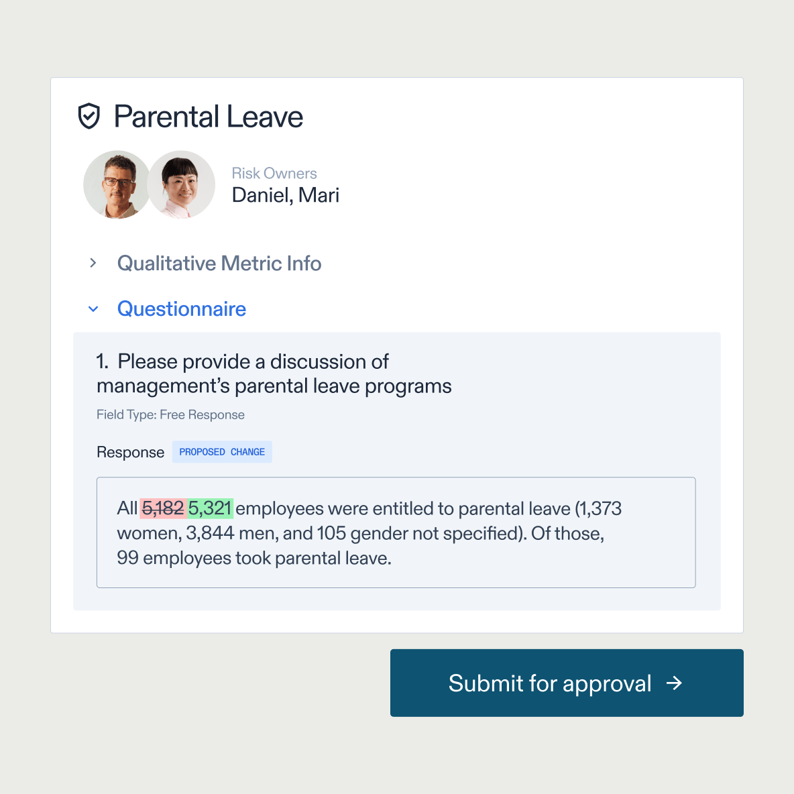
Task: Switch to the Questionnaire section
Action: [182, 309]
